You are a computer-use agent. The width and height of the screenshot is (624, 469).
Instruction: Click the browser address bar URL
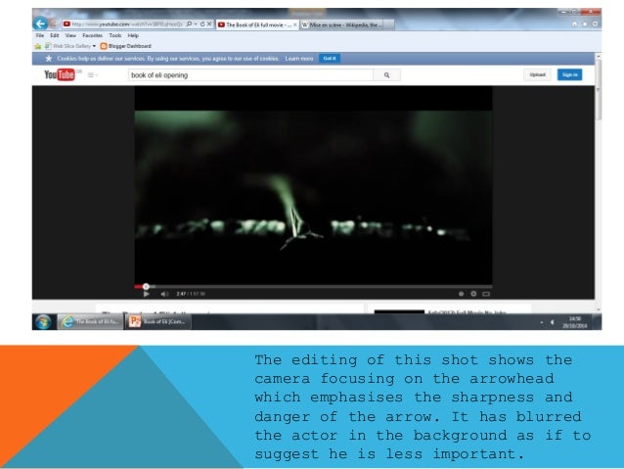tap(127, 23)
